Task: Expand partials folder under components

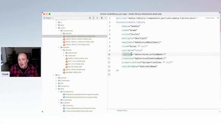Action: [x=61, y=33]
